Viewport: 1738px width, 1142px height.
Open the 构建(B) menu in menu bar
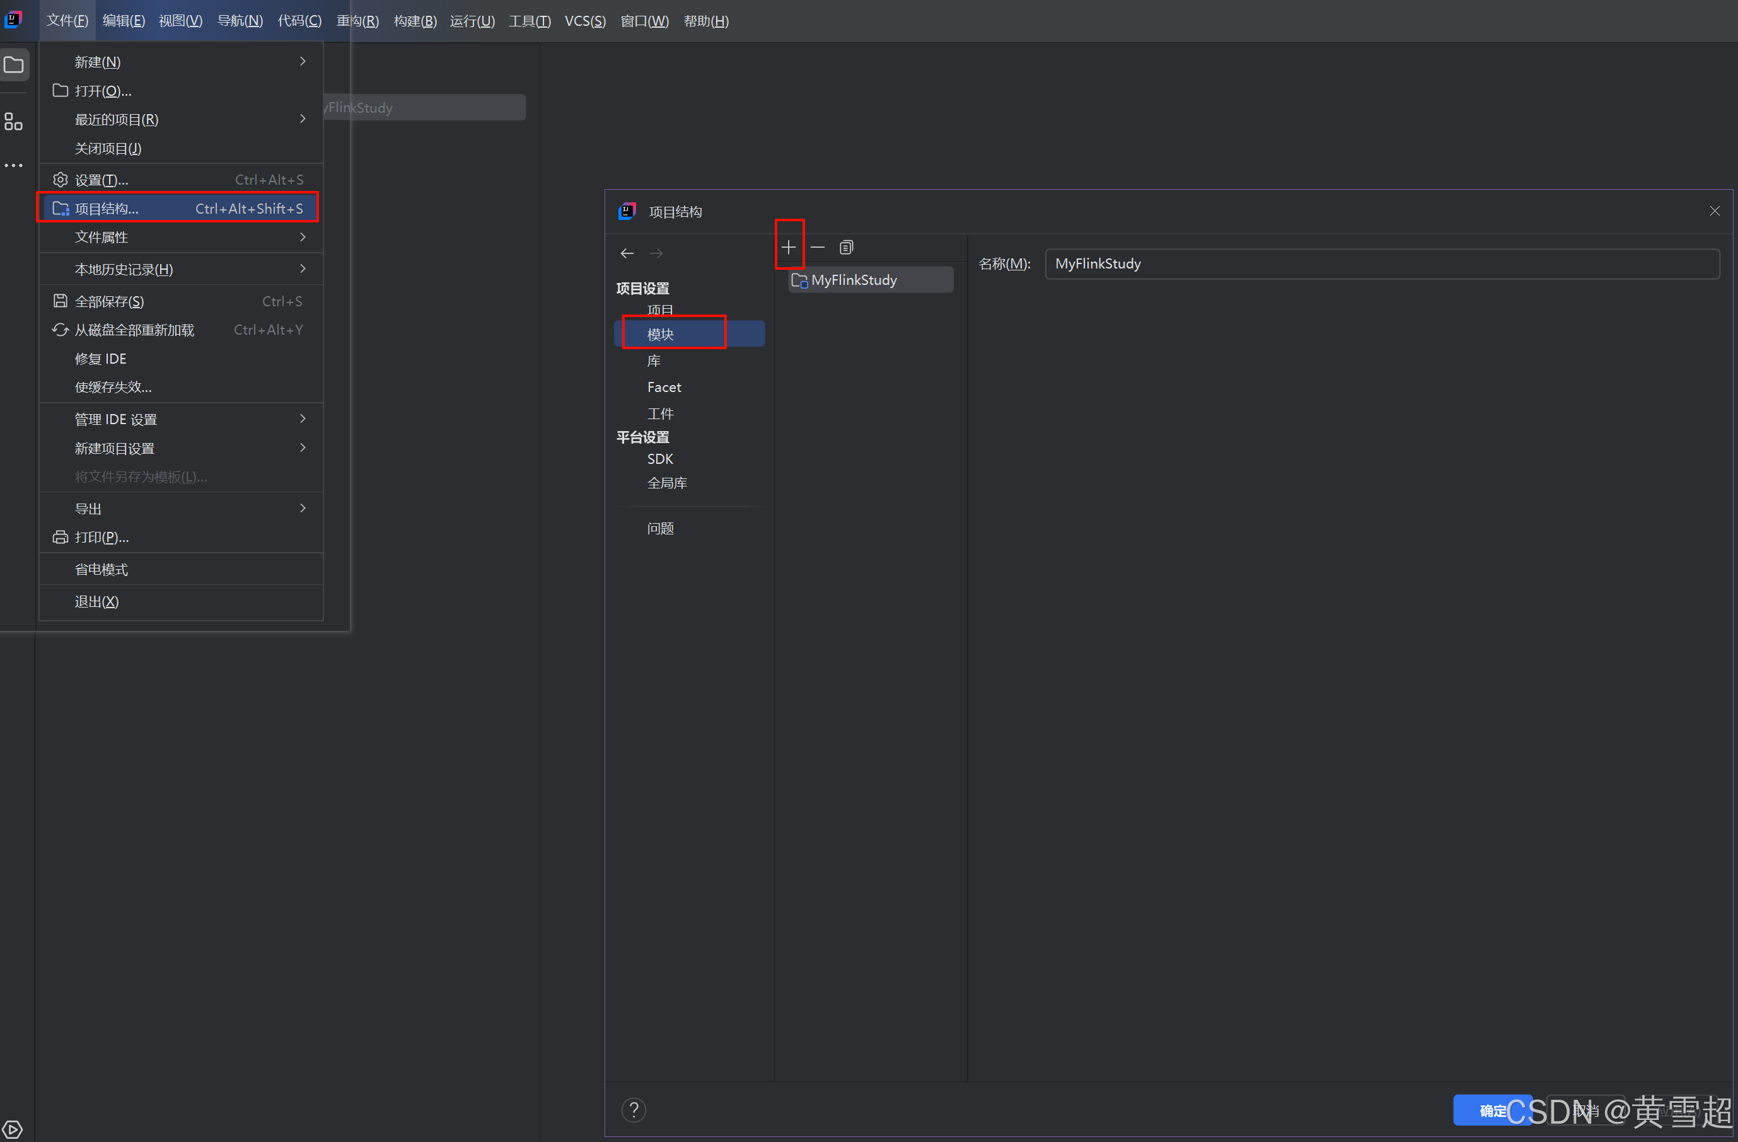(x=415, y=21)
